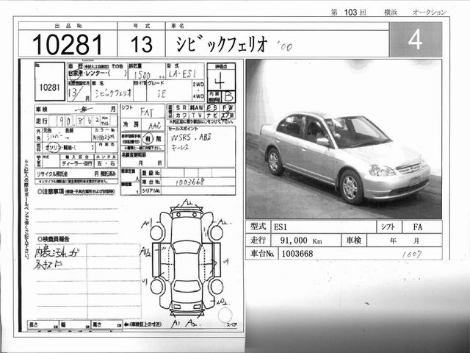Select the color code NH623M
Viewport: 470px width, 353px height.
click(104, 138)
